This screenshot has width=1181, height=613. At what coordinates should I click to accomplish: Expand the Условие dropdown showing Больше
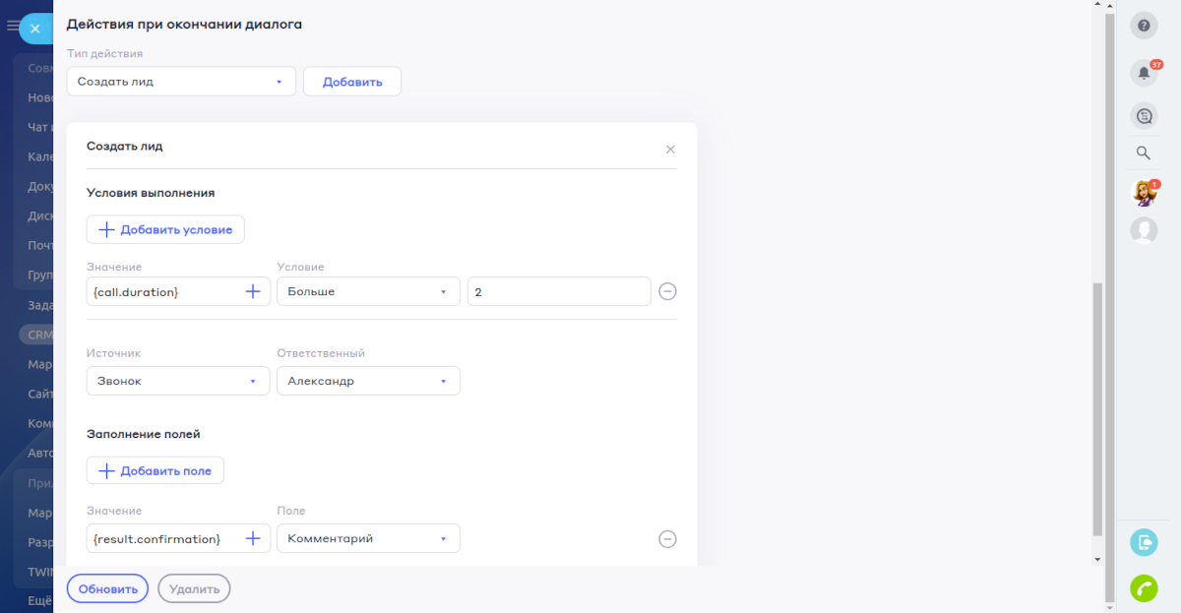click(x=368, y=291)
